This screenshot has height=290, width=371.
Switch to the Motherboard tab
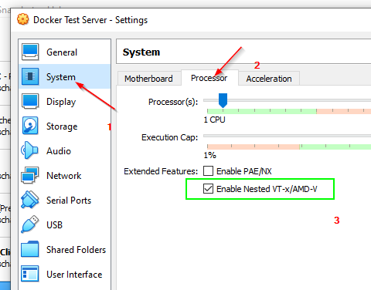(148, 79)
